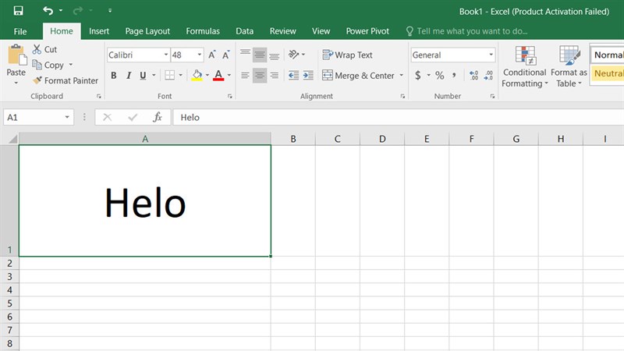Open the Review tab

(282, 31)
